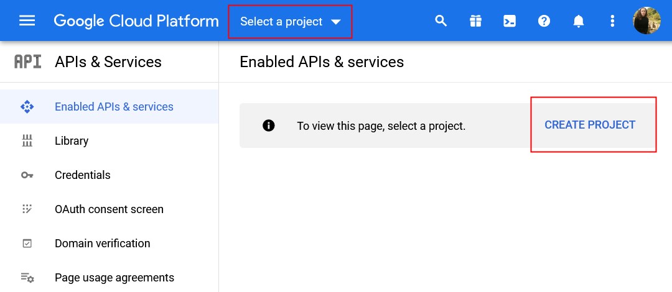Screen dimensions: 672x292
Task: Show notifications via the bell icon
Action: pos(579,21)
